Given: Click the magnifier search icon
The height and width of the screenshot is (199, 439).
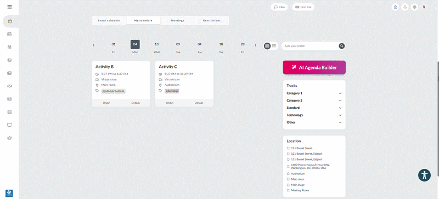Looking at the screenshot, I should point(341,46).
